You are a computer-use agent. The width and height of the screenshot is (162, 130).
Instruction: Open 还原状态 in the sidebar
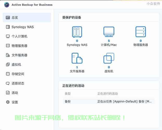pyautogui.click(x=27, y=83)
